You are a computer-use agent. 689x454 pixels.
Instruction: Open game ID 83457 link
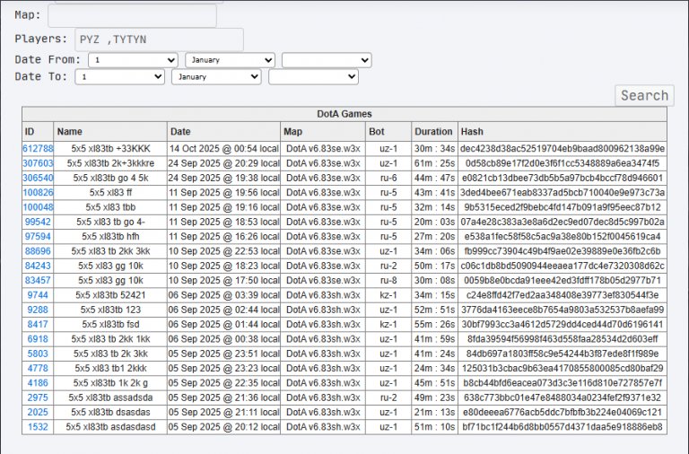(x=38, y=281)
